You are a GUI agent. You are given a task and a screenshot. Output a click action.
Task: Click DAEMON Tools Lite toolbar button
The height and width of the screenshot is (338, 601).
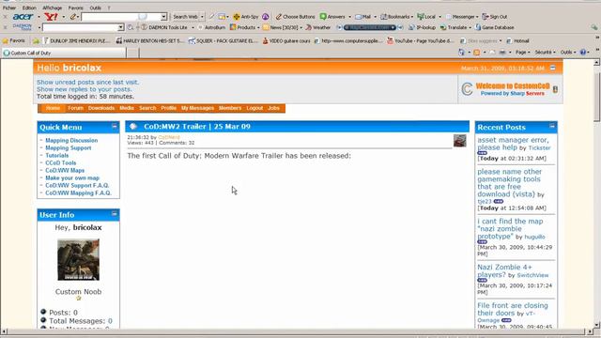(164, 27)
